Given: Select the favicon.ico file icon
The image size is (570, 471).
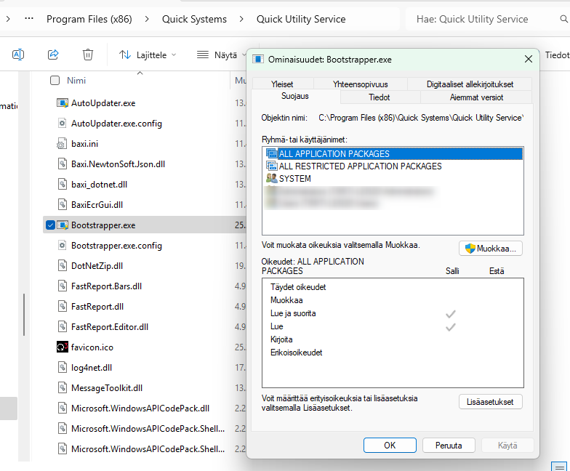Looking at the screenshot, I should pos(63,347).
